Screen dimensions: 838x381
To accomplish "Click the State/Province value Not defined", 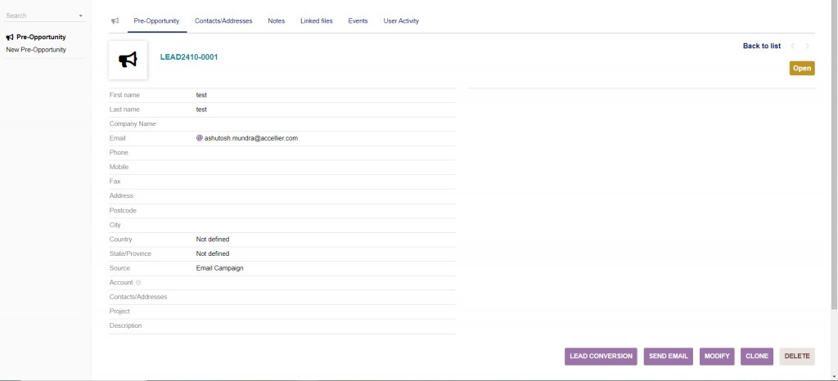I will point(213,253).
